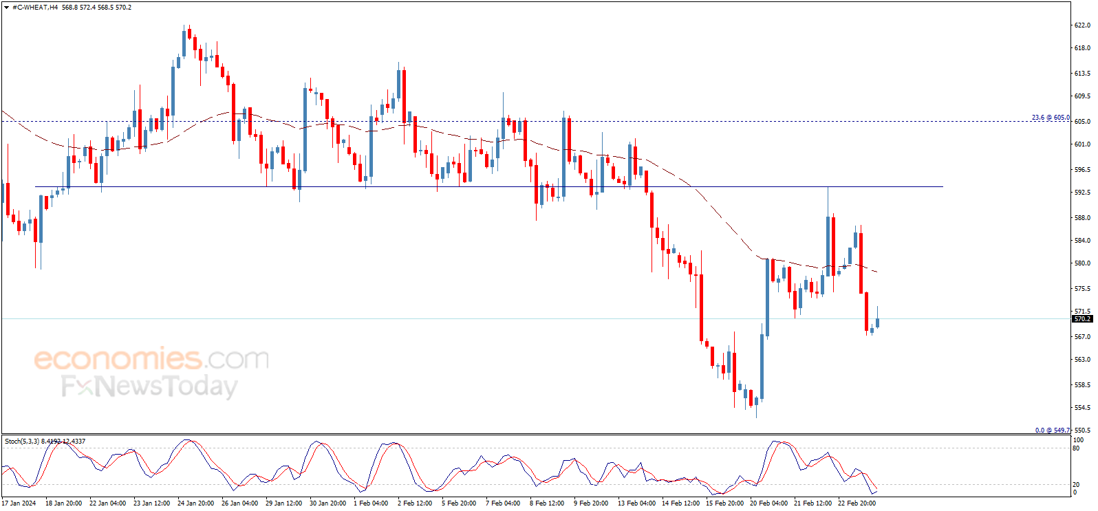Click the 592.5 price axis label
Viewport: 1098px width, 511px height.
click(1082, 193)
